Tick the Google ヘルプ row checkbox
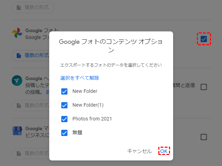The height and width of the screenshot is (166, 222). 204,87
